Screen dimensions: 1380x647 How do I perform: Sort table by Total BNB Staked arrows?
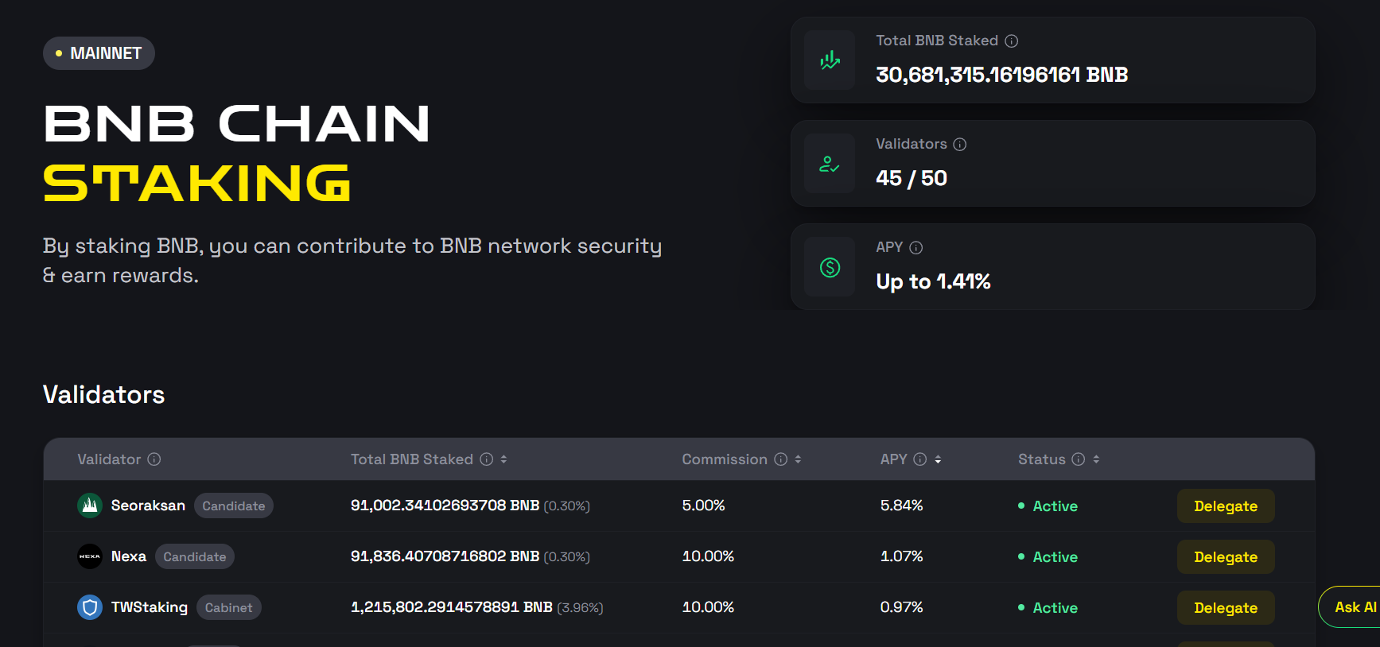tap(503, 459)
